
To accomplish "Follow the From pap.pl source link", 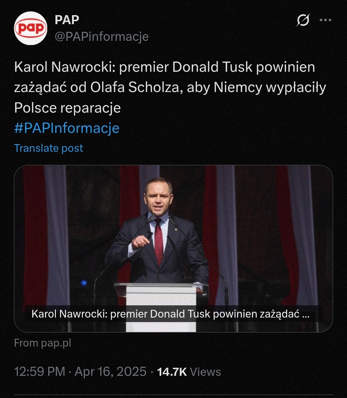I will (x=42, y=343).
